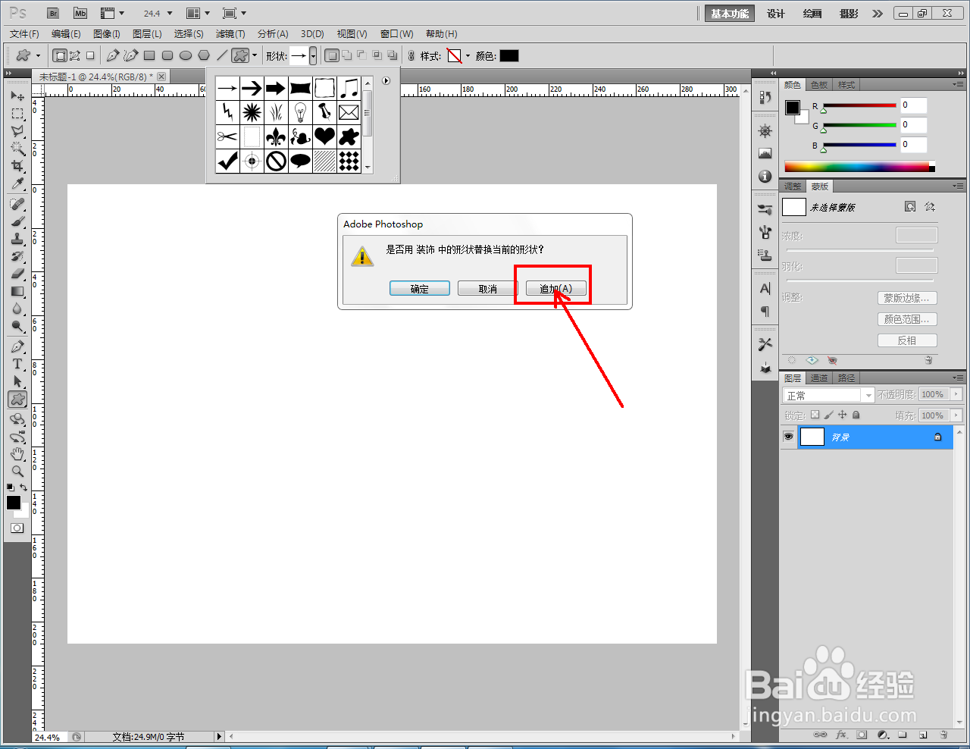Open the shape picker dropdown arrow
Viewport: 970px width, 749px height.
313,56
